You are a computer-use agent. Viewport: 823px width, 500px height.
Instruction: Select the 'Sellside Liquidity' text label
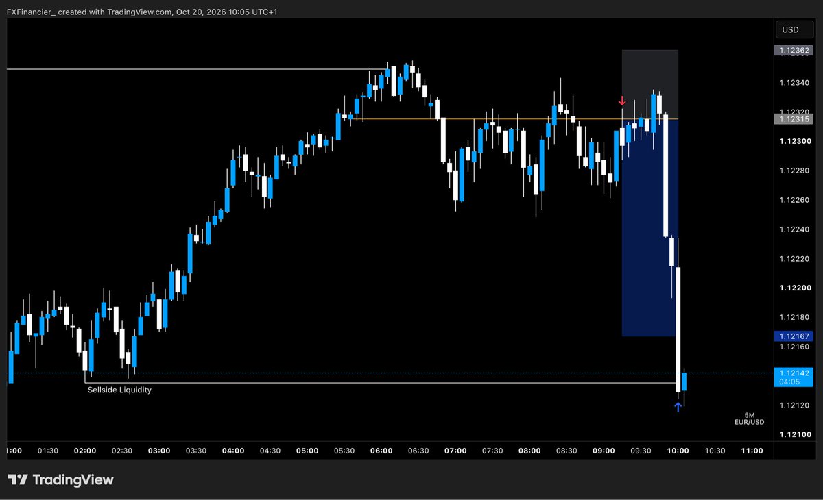(x=119, y=390)
